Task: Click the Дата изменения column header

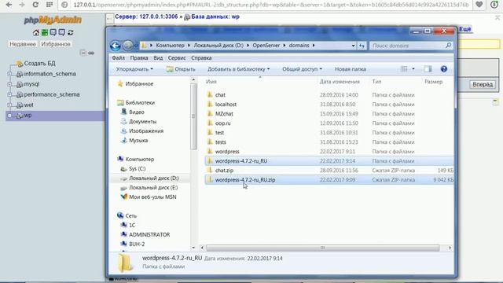Action: point(340,82)
